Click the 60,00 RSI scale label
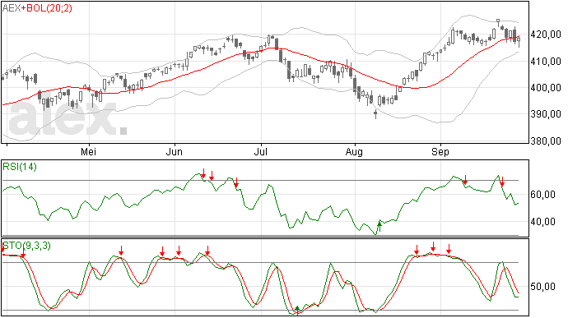Image resolution: width=568 pixels, height=318 pixels. click(542, 195)
